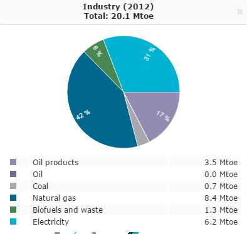247x234 pixels.
Task: Click the Natural gas legend label
Action: click(55, 198)
